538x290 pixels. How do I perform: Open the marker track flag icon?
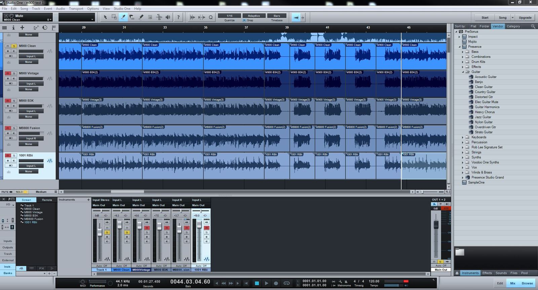point(54,27)
